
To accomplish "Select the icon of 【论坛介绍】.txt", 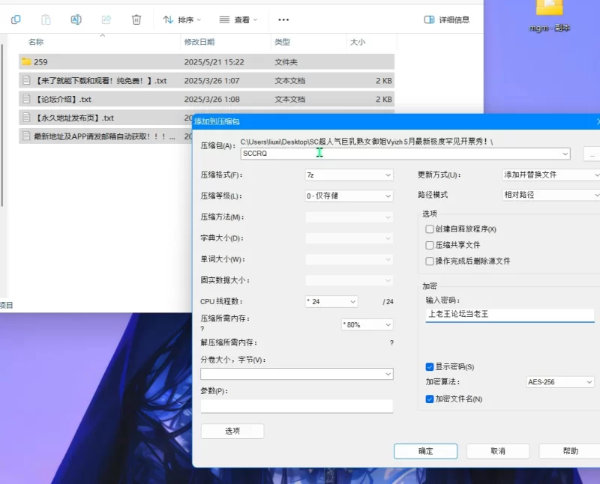I will pos(26,99).
